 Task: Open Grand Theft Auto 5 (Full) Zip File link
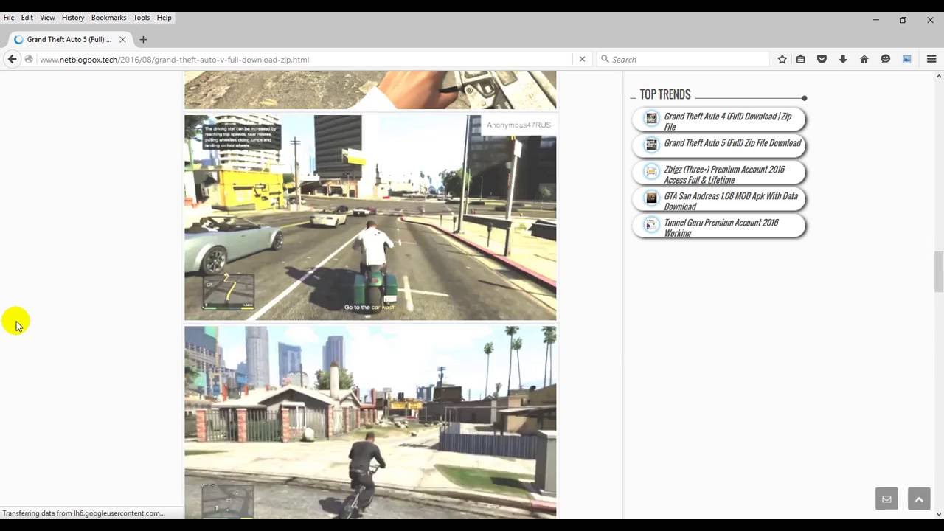pos(732,143)
